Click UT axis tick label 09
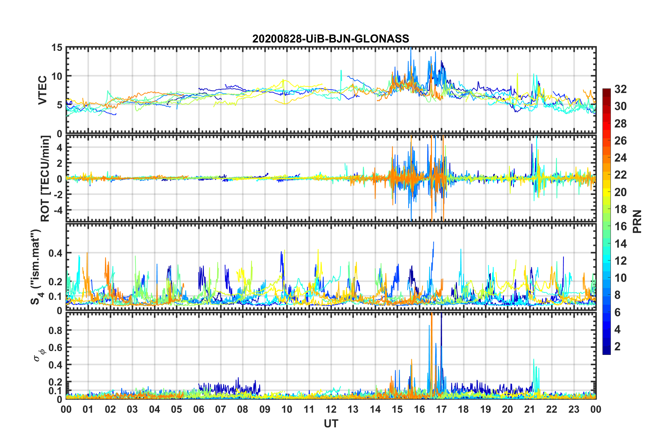The image size is (662, 443). click(x=265, y=409)
